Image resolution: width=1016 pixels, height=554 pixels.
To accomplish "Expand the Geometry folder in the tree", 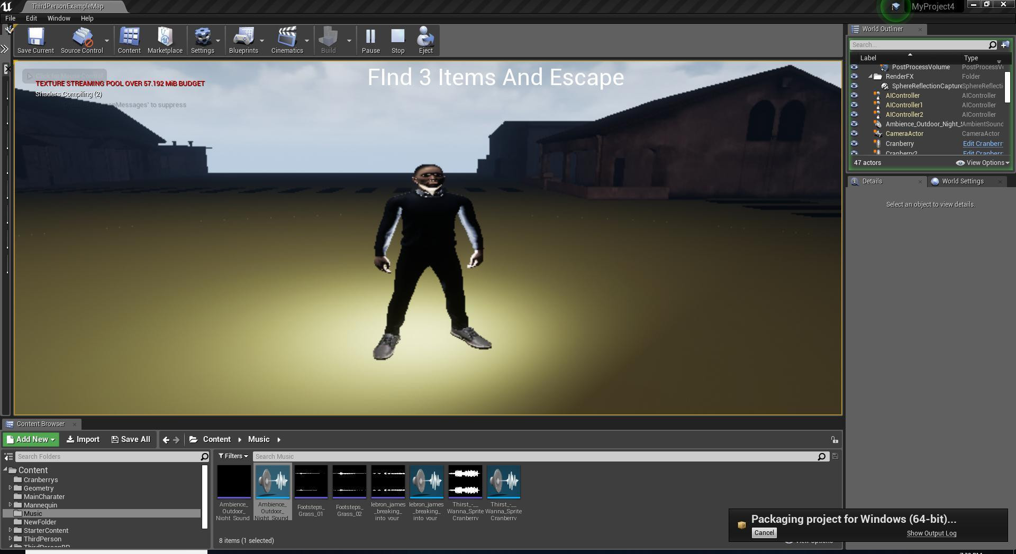I will point(10,488).
